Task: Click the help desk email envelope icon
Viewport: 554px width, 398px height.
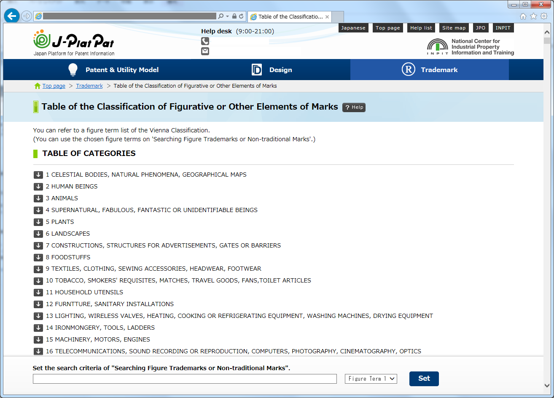Action: coord(205,51)
